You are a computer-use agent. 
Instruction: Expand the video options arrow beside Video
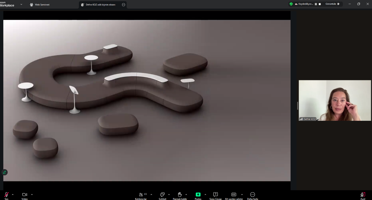[x=32, y=194]
